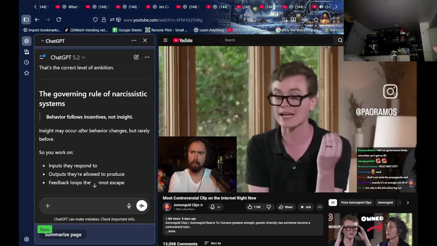Open the ChatGPT 5.2 model dropdown
Screen dimensions: 437x246
(68, 57)
